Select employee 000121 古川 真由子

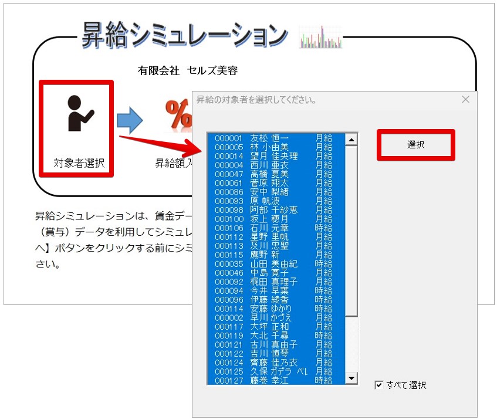coord(276,344)
